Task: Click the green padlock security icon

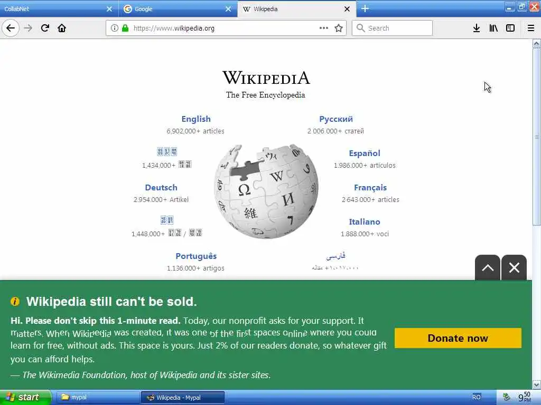Action: tap(125, 28)
